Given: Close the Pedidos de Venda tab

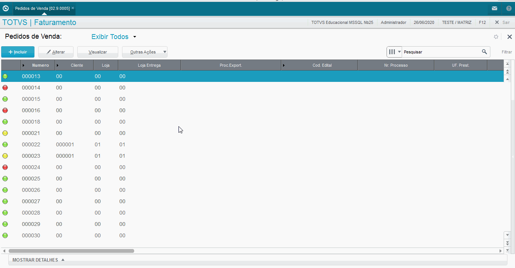Looking at the screenshot, I should point(73,8).
